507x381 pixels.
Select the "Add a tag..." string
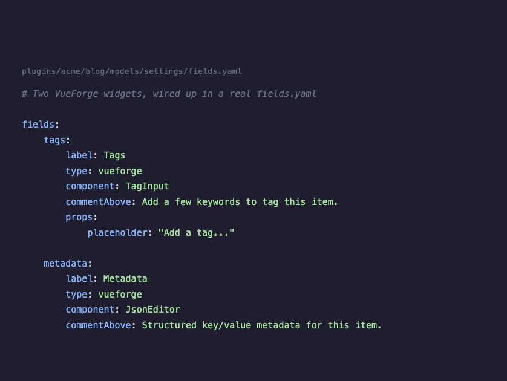pyautogui.click(x=196, y=233)
